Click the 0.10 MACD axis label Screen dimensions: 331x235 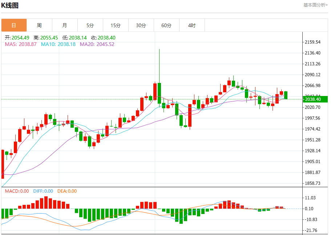[x=309, y=209]
